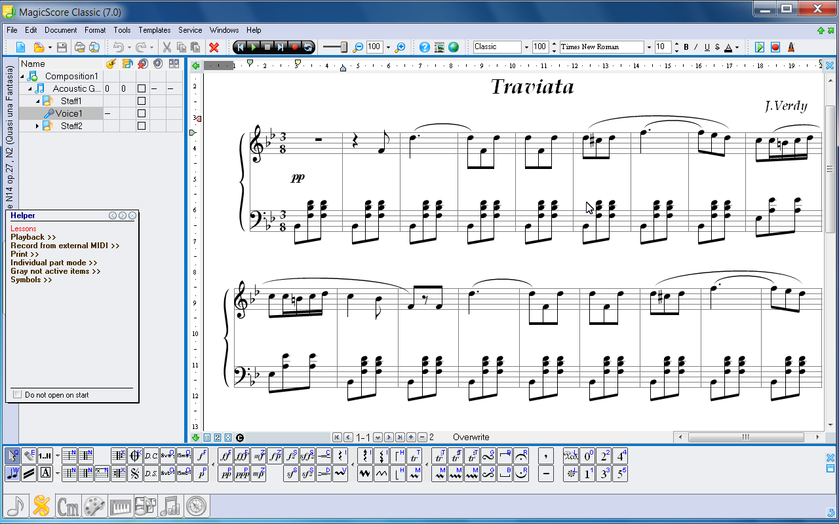Create a new document
The width and height of the screenshot is (839, 524).
click(20, 47)
